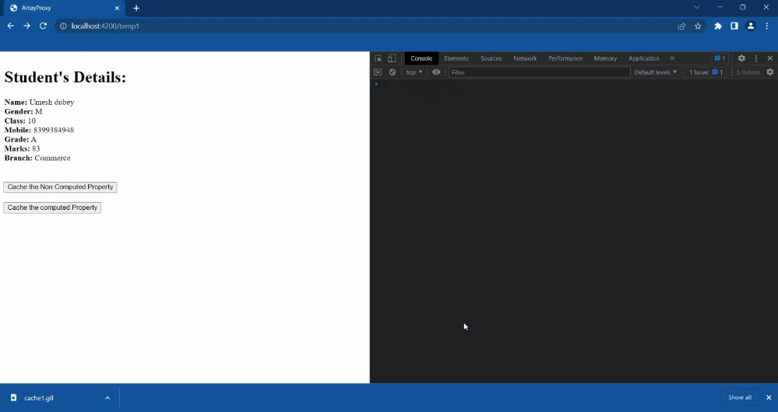The width and height of the screenshot is (778, 412).
Task: Click Cache the Non Computed Property button
Action: click(x=60, y=187)
